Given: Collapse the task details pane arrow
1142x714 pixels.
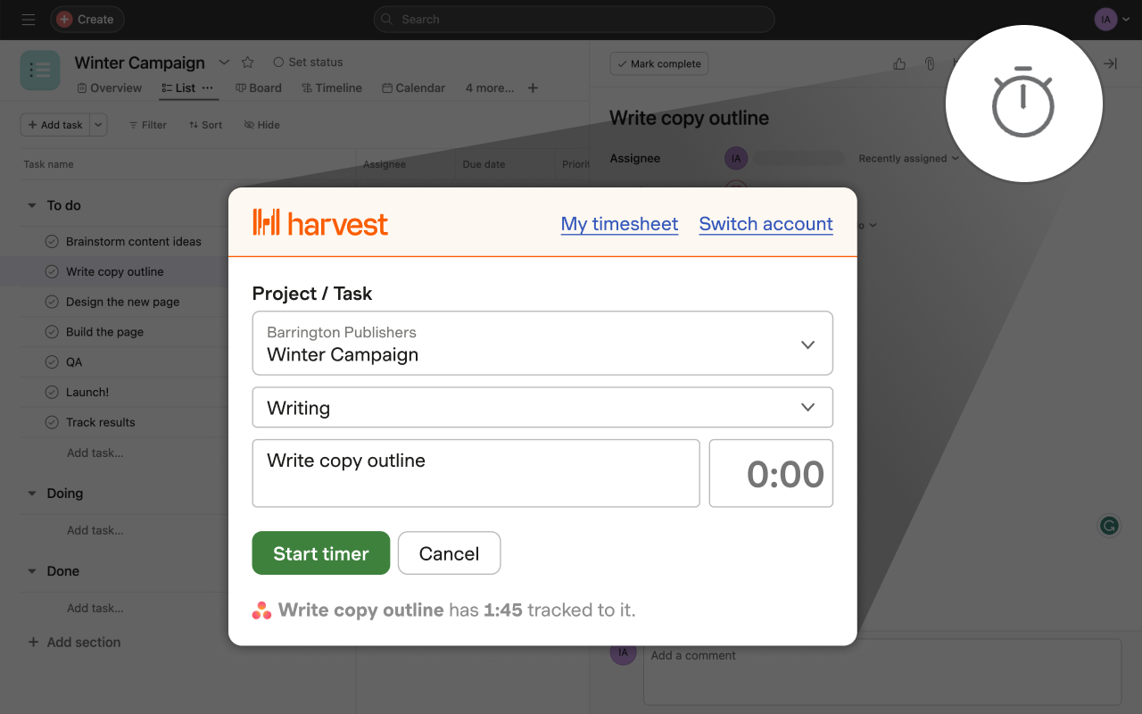Looking at the screenshot, I should (1110, 63).
